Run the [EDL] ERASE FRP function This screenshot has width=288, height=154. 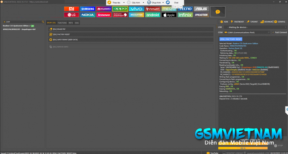131,29
